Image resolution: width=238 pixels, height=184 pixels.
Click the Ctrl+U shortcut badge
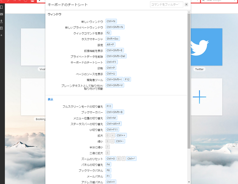[111, 74]
